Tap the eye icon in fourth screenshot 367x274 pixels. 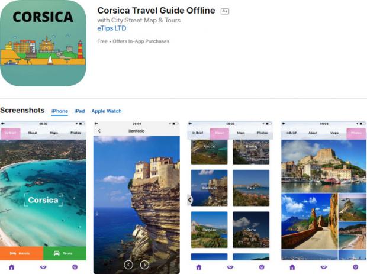click(x=324, y=267)
